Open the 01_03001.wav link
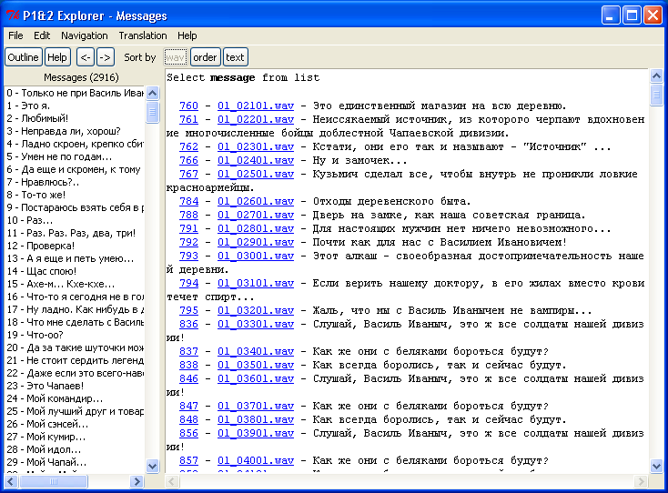Viewport: 668px width, 493px height. 256,256
